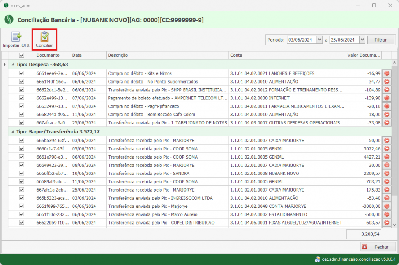The image size is (399, 265).
Task: Uncheck the AMPERNET TELECOM row checkbox
Action: (x=22, y=98)
